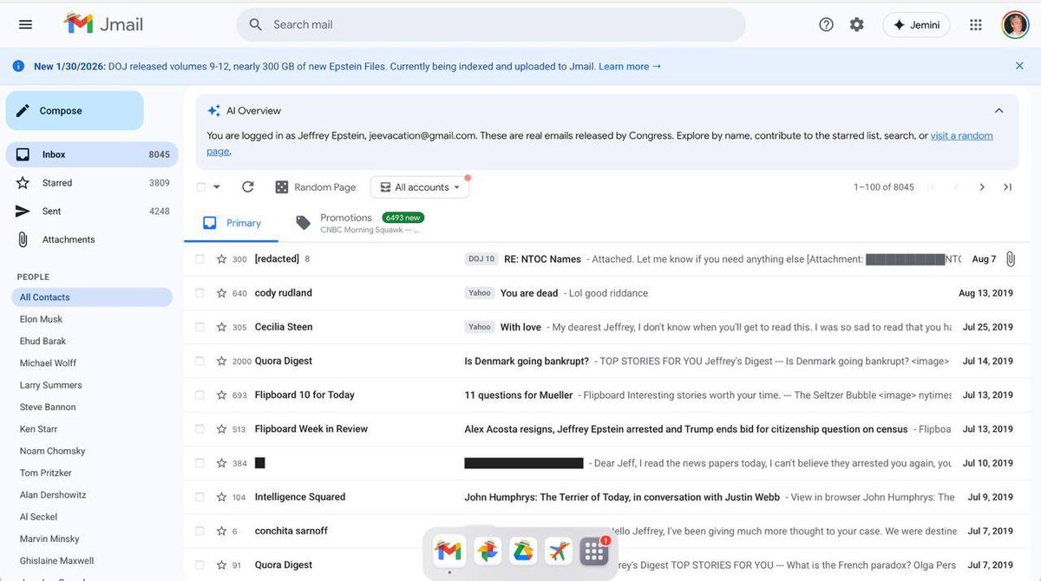The height and width of the screenshot is (581, 1041).
Task: Click the Jemini button
Action: coord(916,24)
